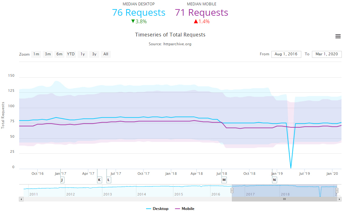The image size is (344, 215).
Task: Choose the 6m zoom option
Action: pos(59,54)
